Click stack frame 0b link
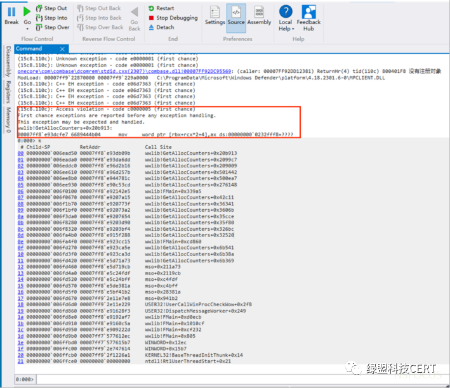This screenshot has height=388, width=450. (x=20, y=223)
